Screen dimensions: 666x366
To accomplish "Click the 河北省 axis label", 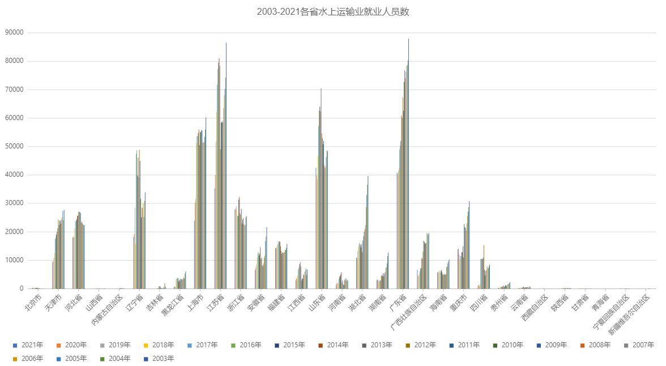I will click(x=73, y=302).
